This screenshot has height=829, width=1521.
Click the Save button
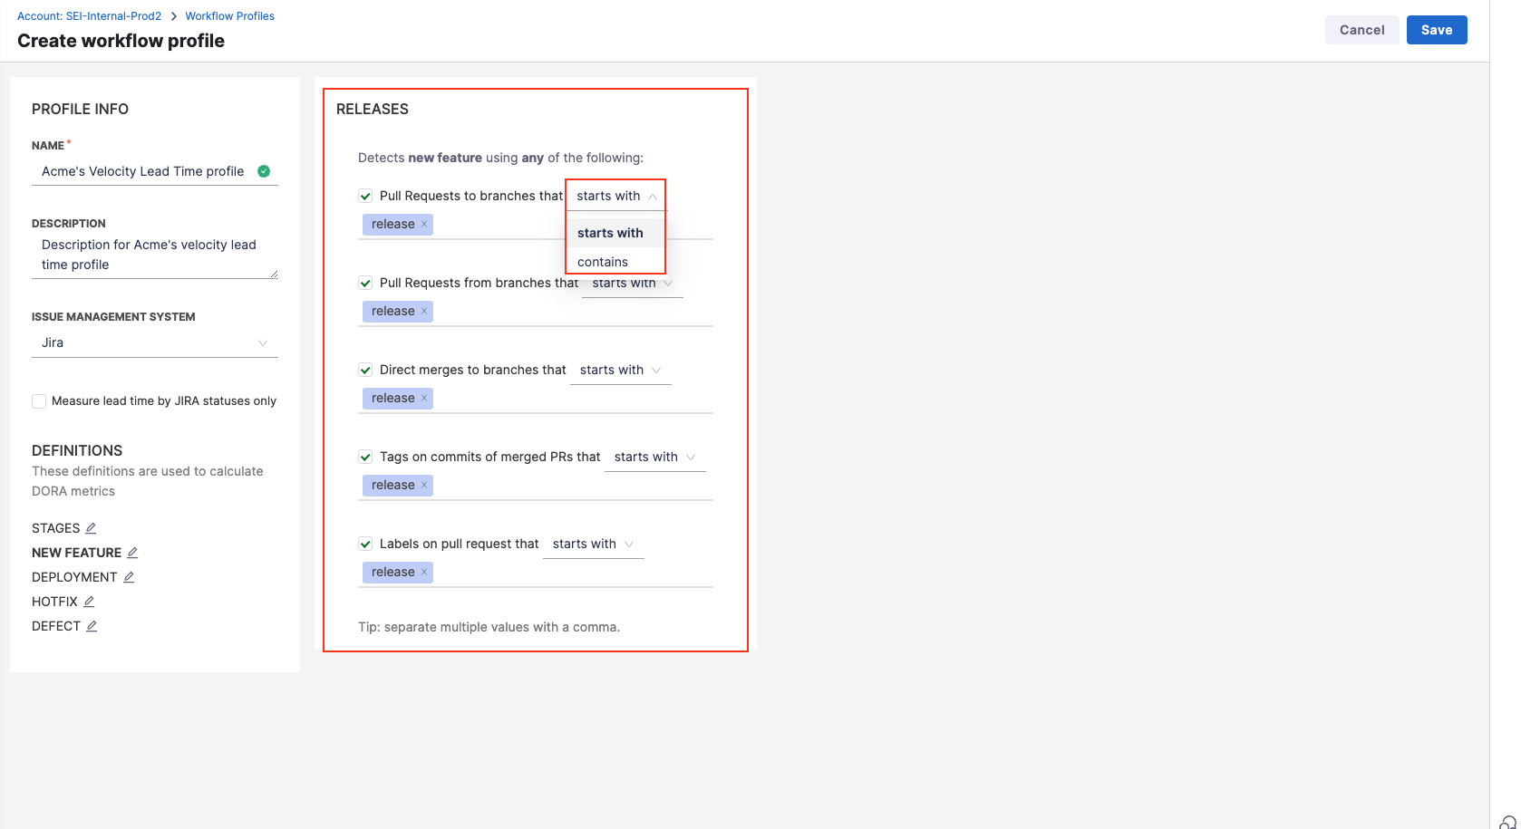(1436, 30)
